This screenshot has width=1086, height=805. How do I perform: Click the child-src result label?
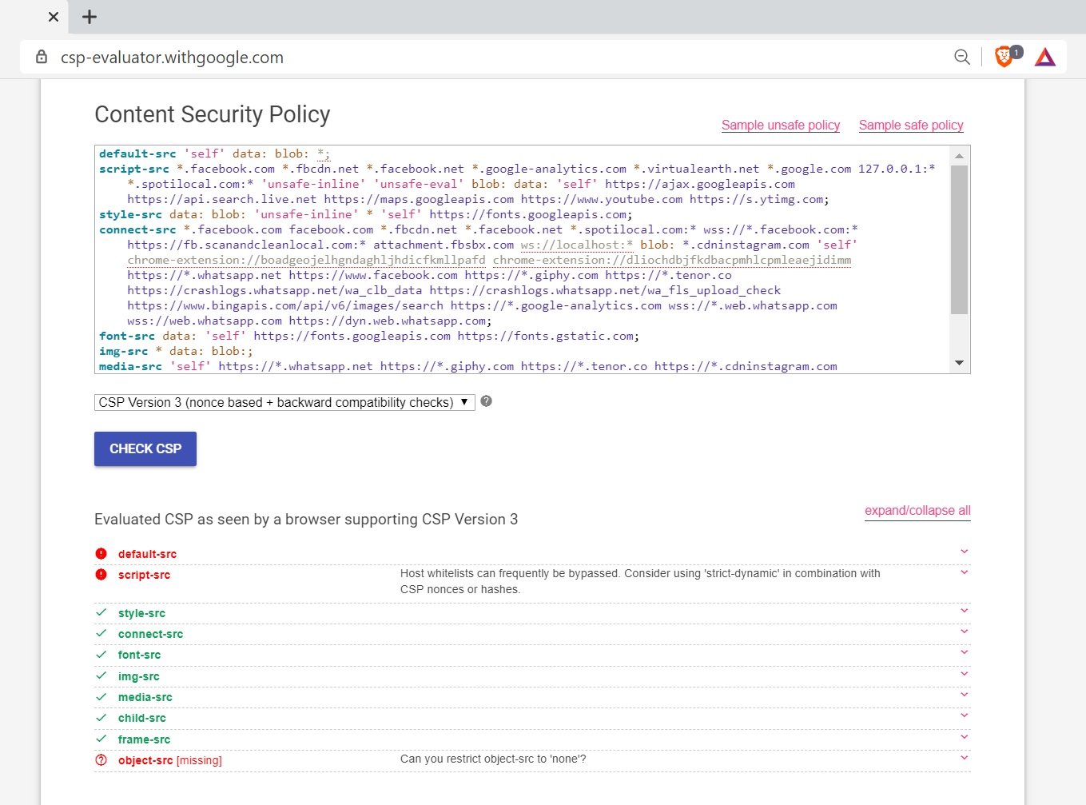point(141,718)
